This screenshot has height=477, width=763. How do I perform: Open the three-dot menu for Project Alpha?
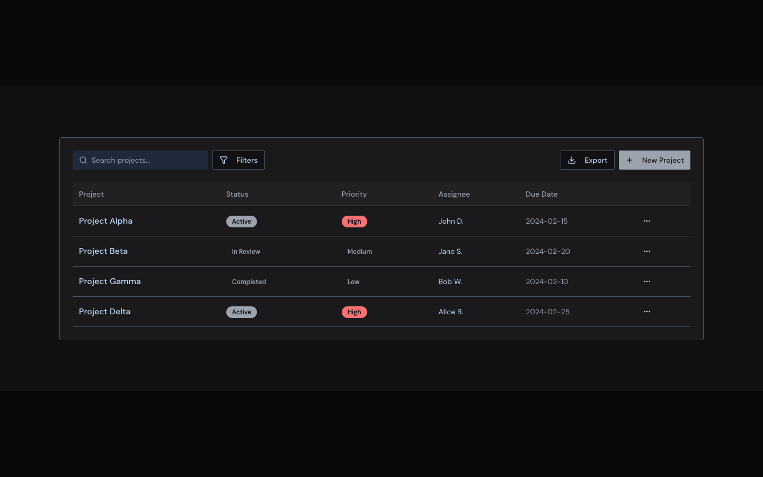click(646, 221)
